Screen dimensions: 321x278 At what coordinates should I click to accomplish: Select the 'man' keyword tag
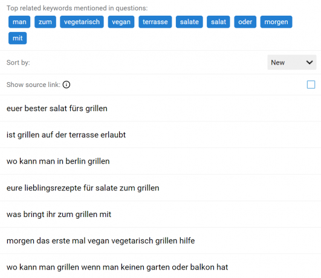pyautogui.click(x=19, y=22)
